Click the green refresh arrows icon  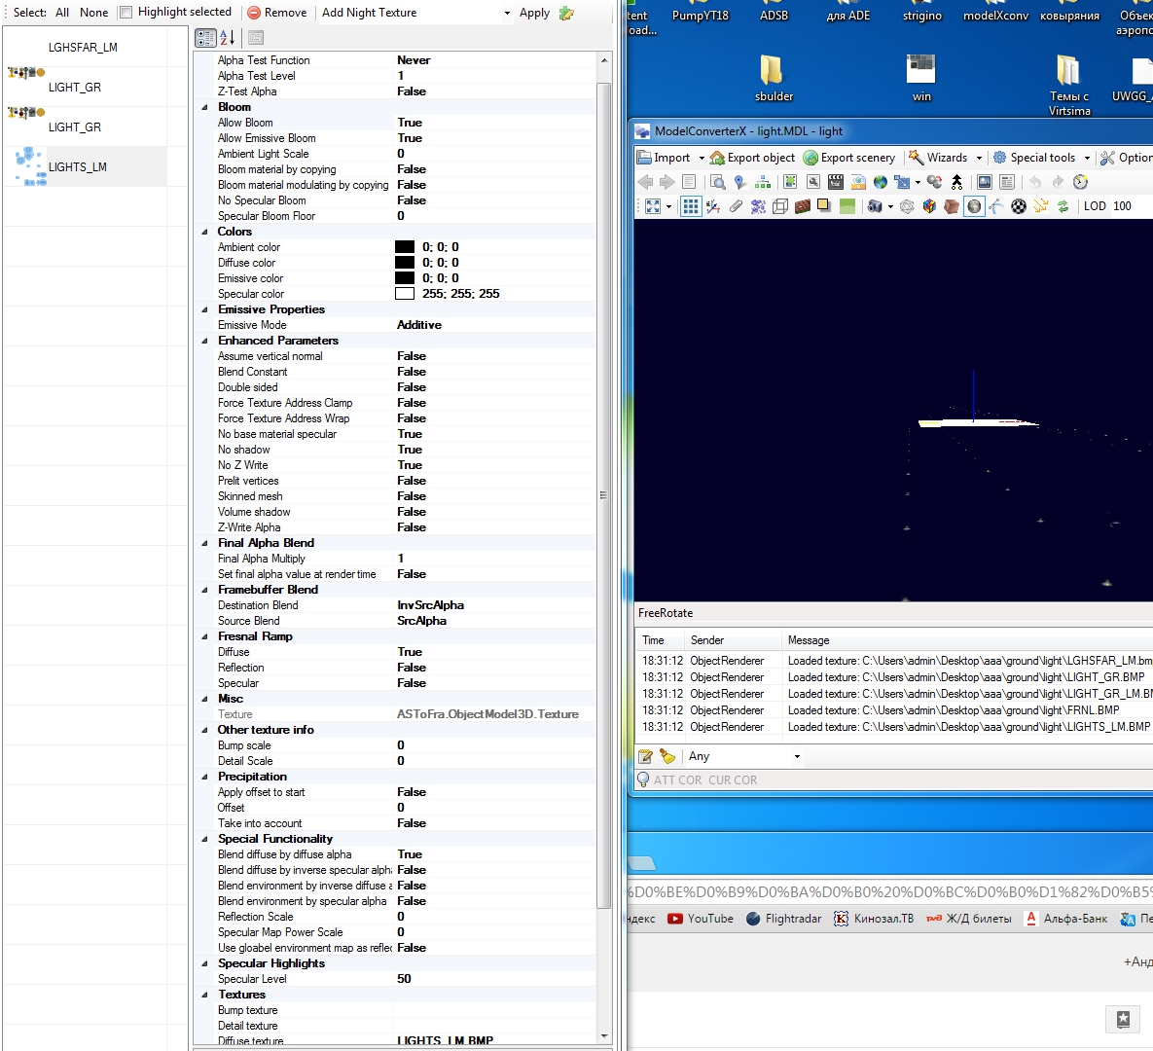1063,206
